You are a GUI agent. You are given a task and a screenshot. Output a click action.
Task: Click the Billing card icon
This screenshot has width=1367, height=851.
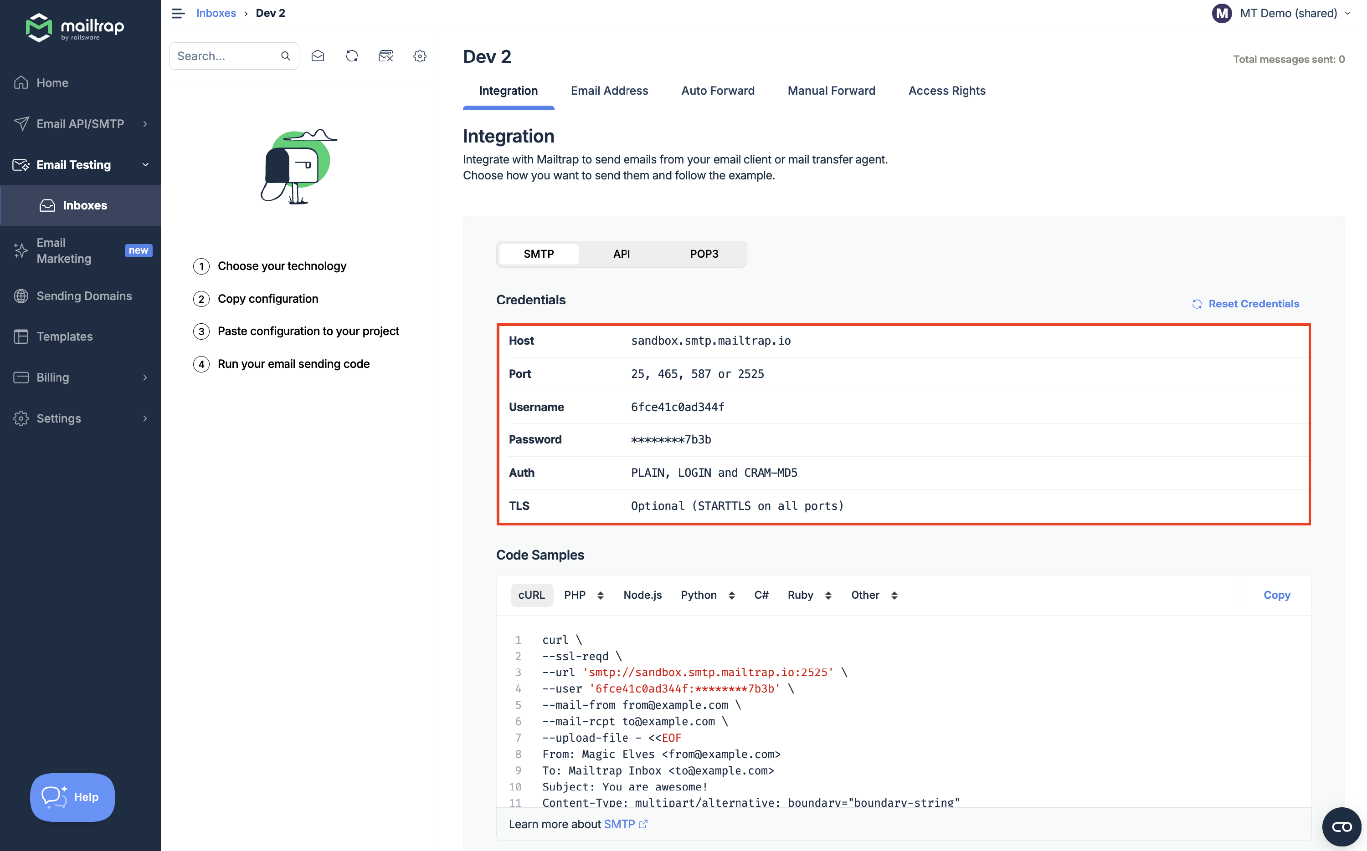tap(21, 377)
